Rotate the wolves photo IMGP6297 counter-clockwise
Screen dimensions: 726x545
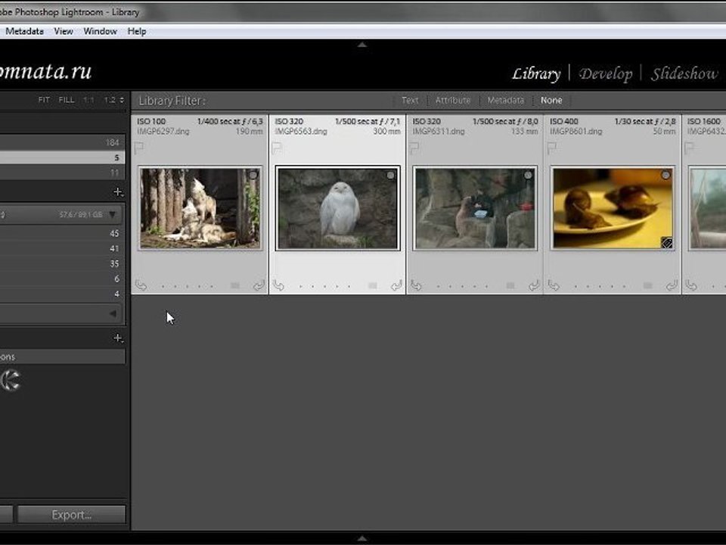pyautogui.click(x=141, y=285)
